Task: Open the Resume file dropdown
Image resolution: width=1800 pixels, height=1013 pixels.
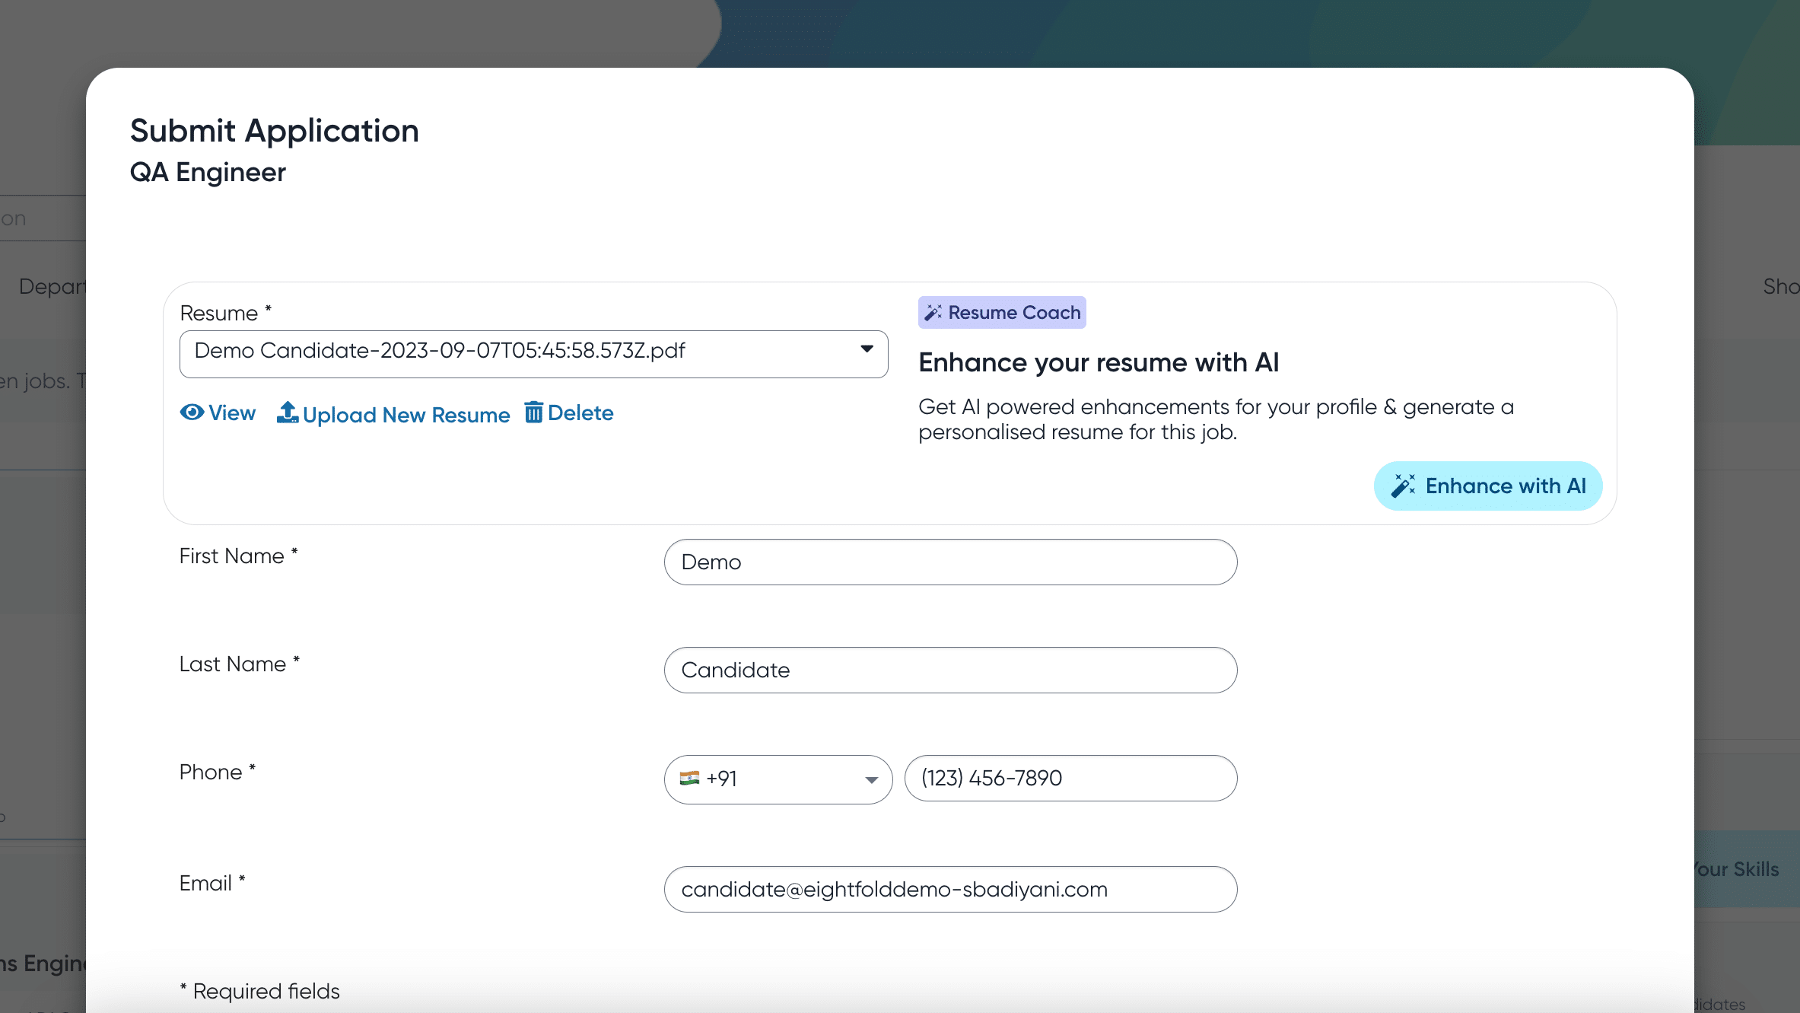Action: (x=534, y=354)
